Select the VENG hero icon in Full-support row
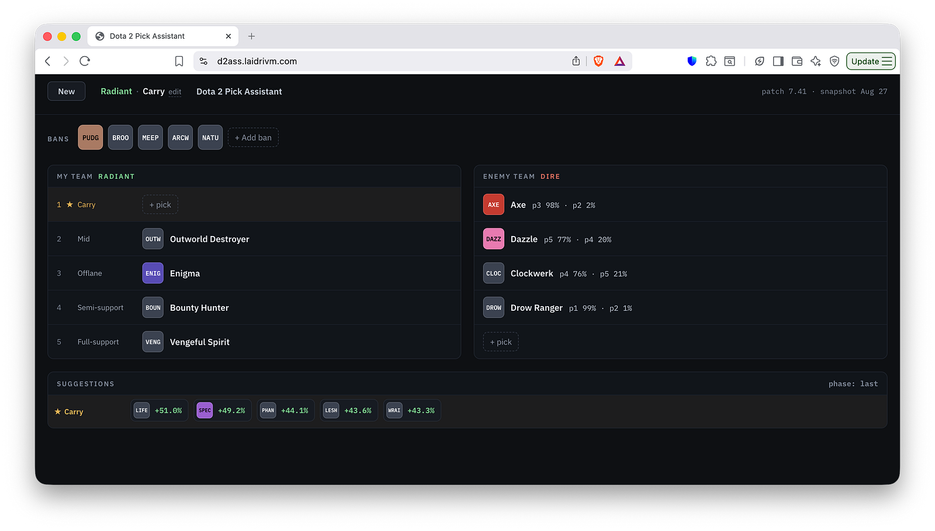The image size is (935, 531). pyautogui.click(x=153, y=342)
